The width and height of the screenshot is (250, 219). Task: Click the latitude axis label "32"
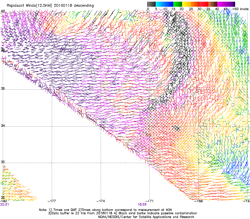[x=3, y=162]
